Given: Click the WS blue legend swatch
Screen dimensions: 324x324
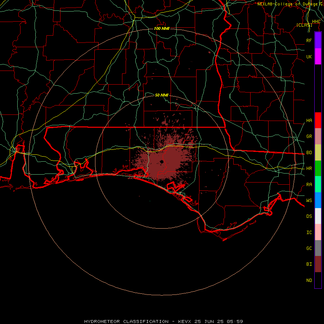Looking at the screenshot, I should (x=318, y=200).
